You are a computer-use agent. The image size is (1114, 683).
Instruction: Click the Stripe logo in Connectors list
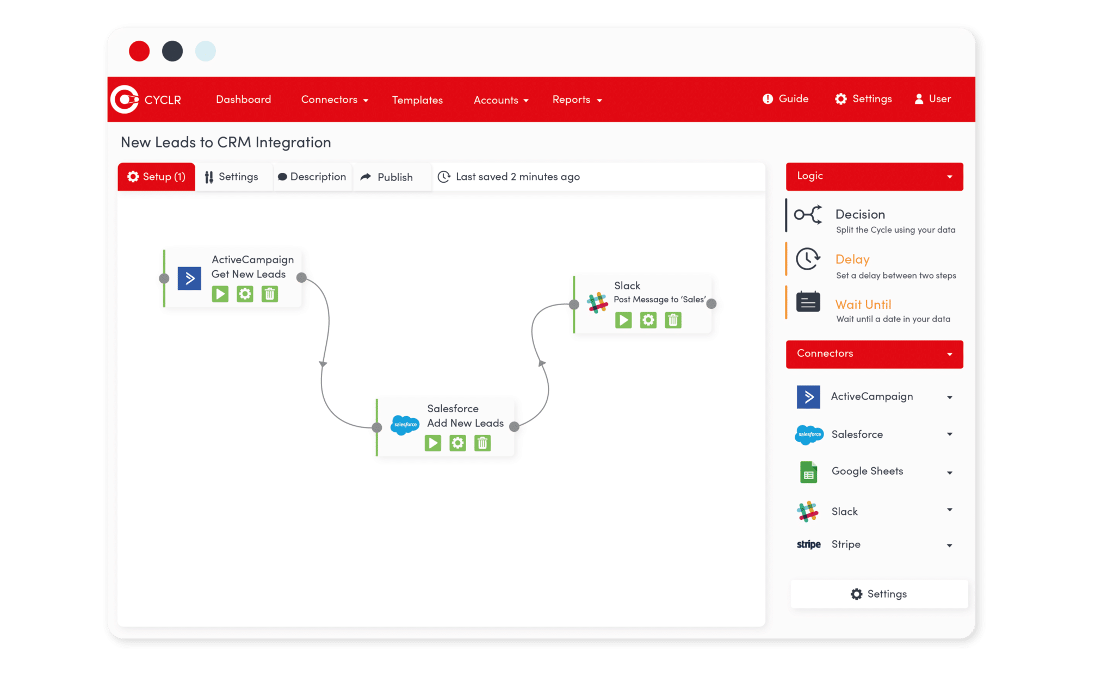point(809,544)
